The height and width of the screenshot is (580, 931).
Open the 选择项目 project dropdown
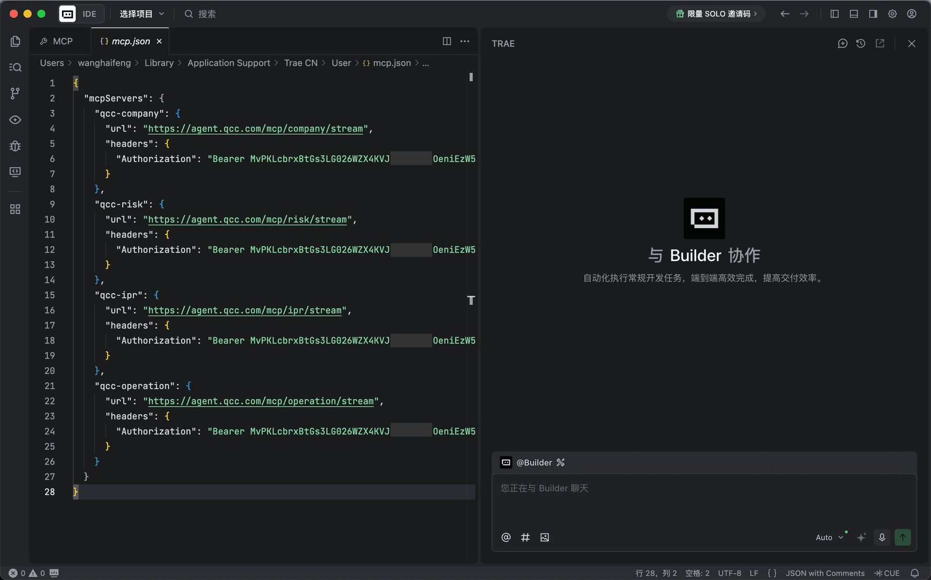point(142,14)
